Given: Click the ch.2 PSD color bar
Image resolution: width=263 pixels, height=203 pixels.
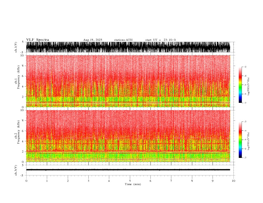Looking at the screenshot, I should coord(240,140).
